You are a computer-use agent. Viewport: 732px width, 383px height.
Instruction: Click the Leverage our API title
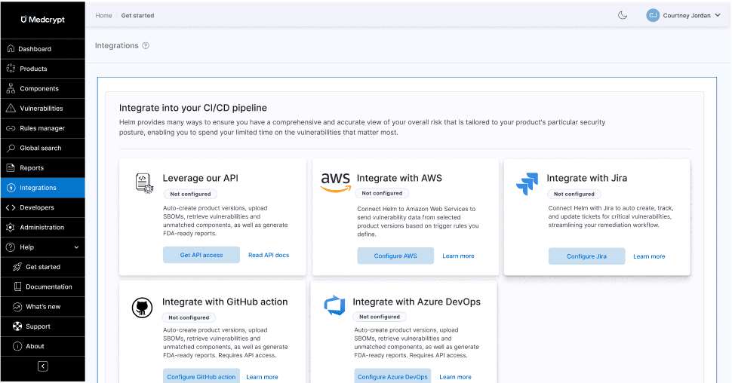[200, 178]
